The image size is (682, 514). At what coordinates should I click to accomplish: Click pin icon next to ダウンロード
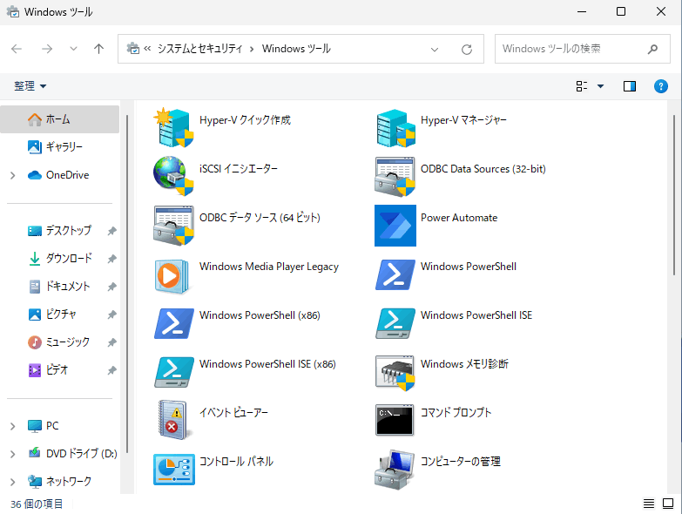pos(111,259)
